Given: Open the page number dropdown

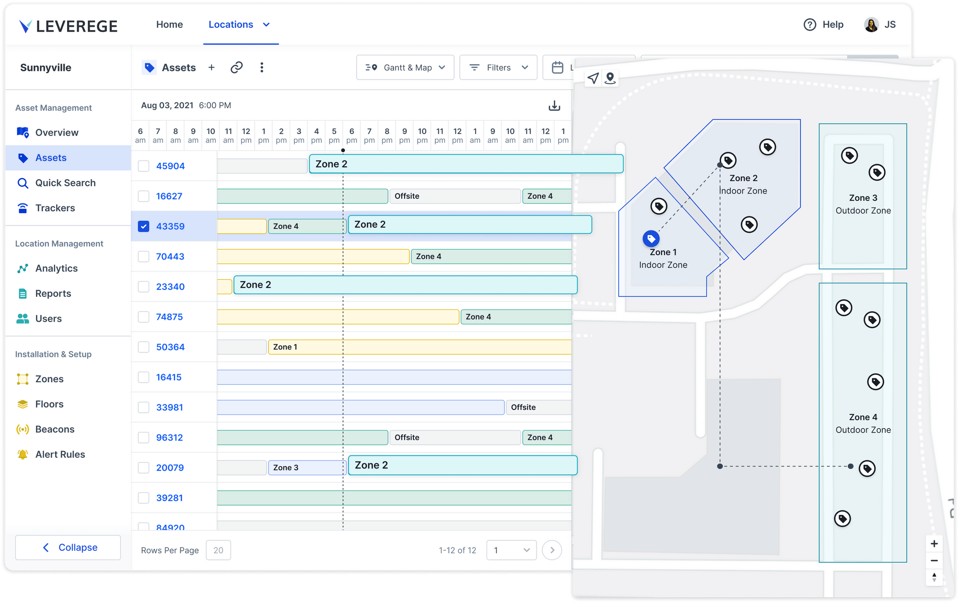Looking at the screenshot, I should click(x=511, y=550).
